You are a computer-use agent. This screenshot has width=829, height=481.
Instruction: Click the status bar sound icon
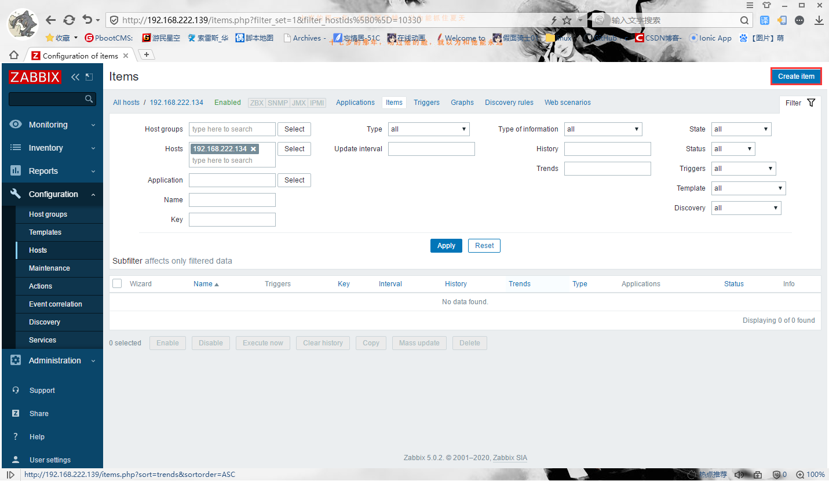(739, 475)
